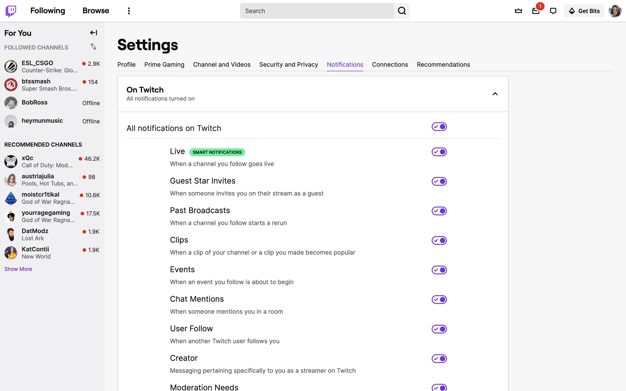Image resolution: width=626 pixels, height=391 pixels.
Task: Click the search magnifier button
Action: (402, 11)
